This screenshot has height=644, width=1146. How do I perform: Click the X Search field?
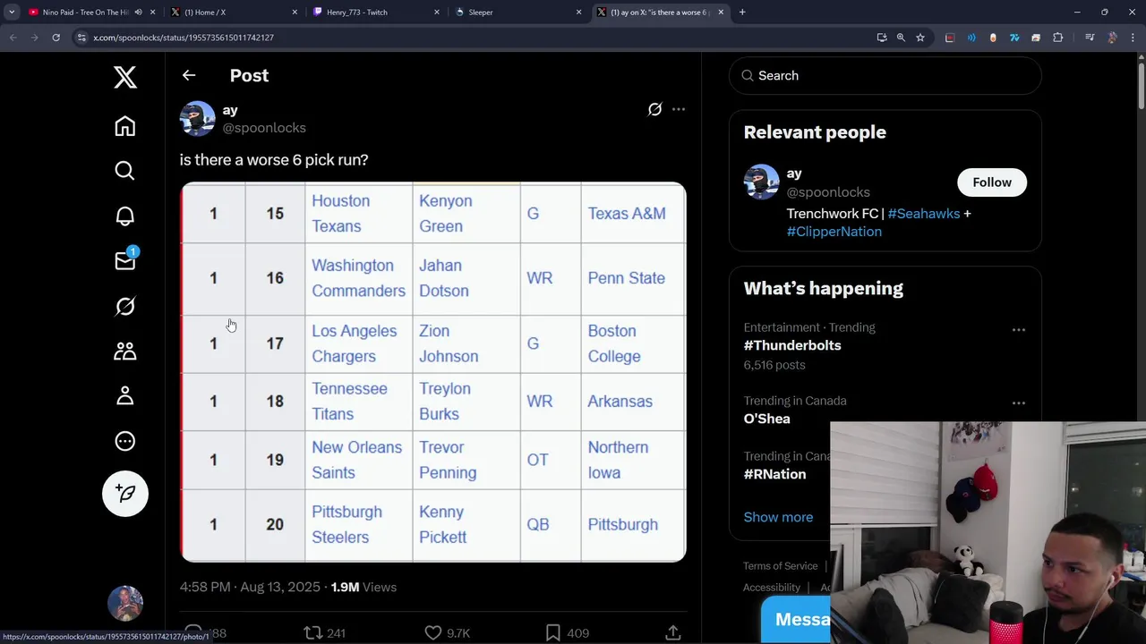click(885, 75)
